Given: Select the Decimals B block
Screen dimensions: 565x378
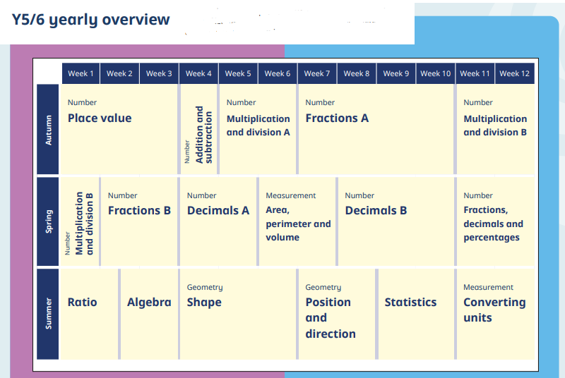Looking at the screenshot, I should [x=396, y=221].
